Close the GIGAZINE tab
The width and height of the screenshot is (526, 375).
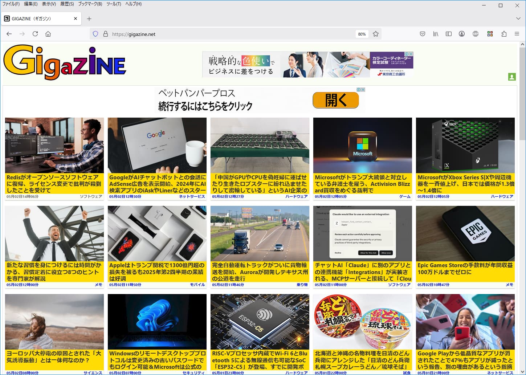[x=76, y=19]
